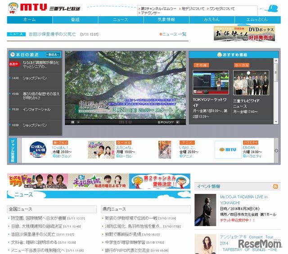Screen dimensions: 288x254
Task: Open the 吉田沙保里選手の父死亡 ticker headline
Action: (x=52, y=34)
